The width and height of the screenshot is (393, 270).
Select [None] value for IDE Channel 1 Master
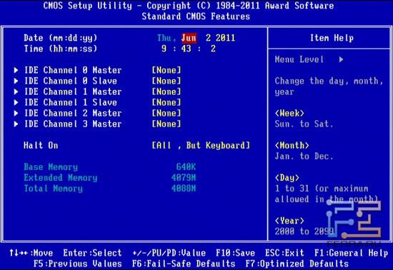click(x=166, y=91)
